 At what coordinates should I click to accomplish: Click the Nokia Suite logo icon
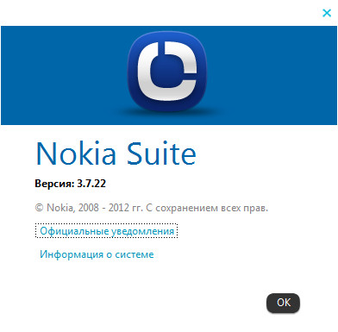tap(167, 72)
